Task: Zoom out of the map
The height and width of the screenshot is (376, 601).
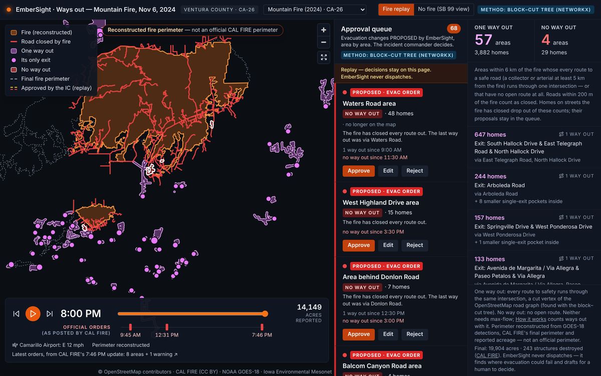Action: 324,42
